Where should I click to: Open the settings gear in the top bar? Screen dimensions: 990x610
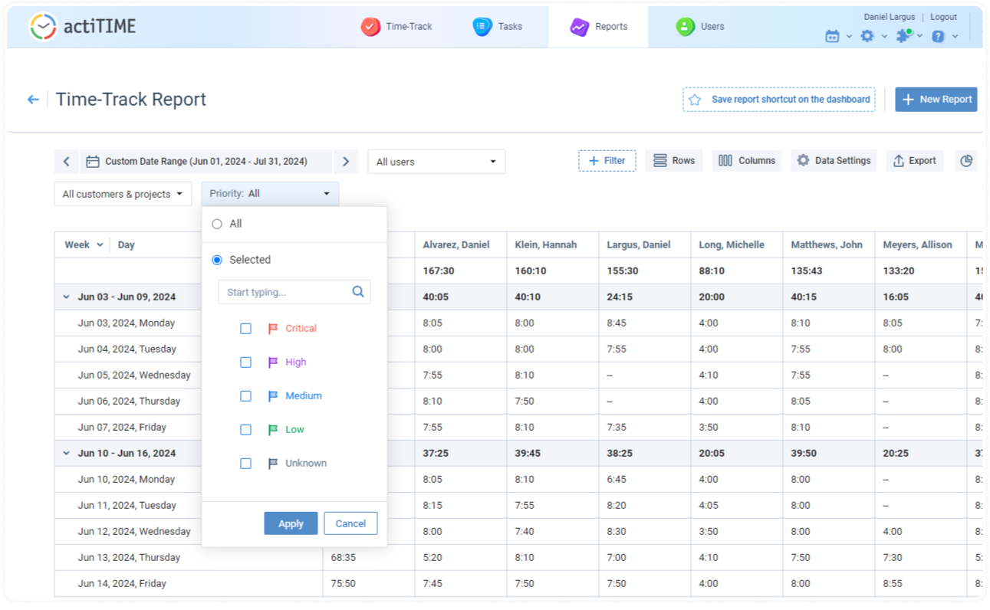[867, 36]
